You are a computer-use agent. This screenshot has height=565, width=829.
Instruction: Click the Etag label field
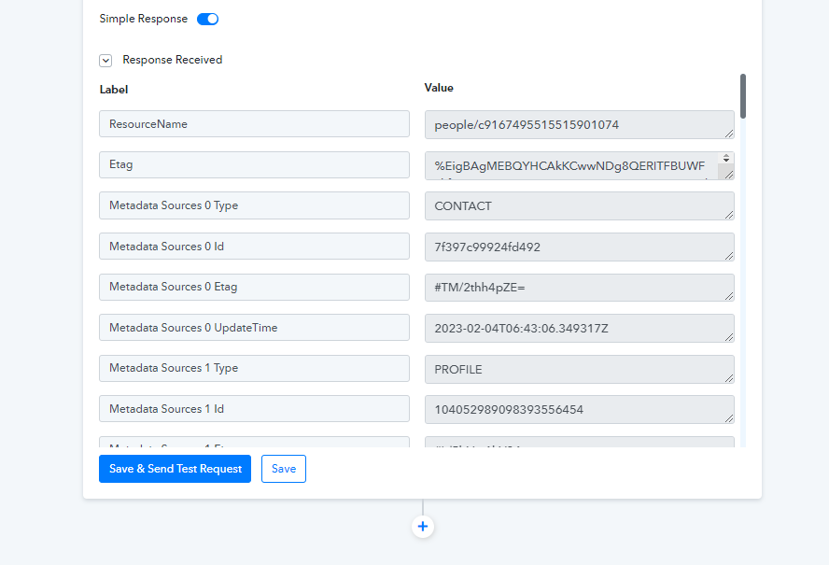click(x=254, y=165)
